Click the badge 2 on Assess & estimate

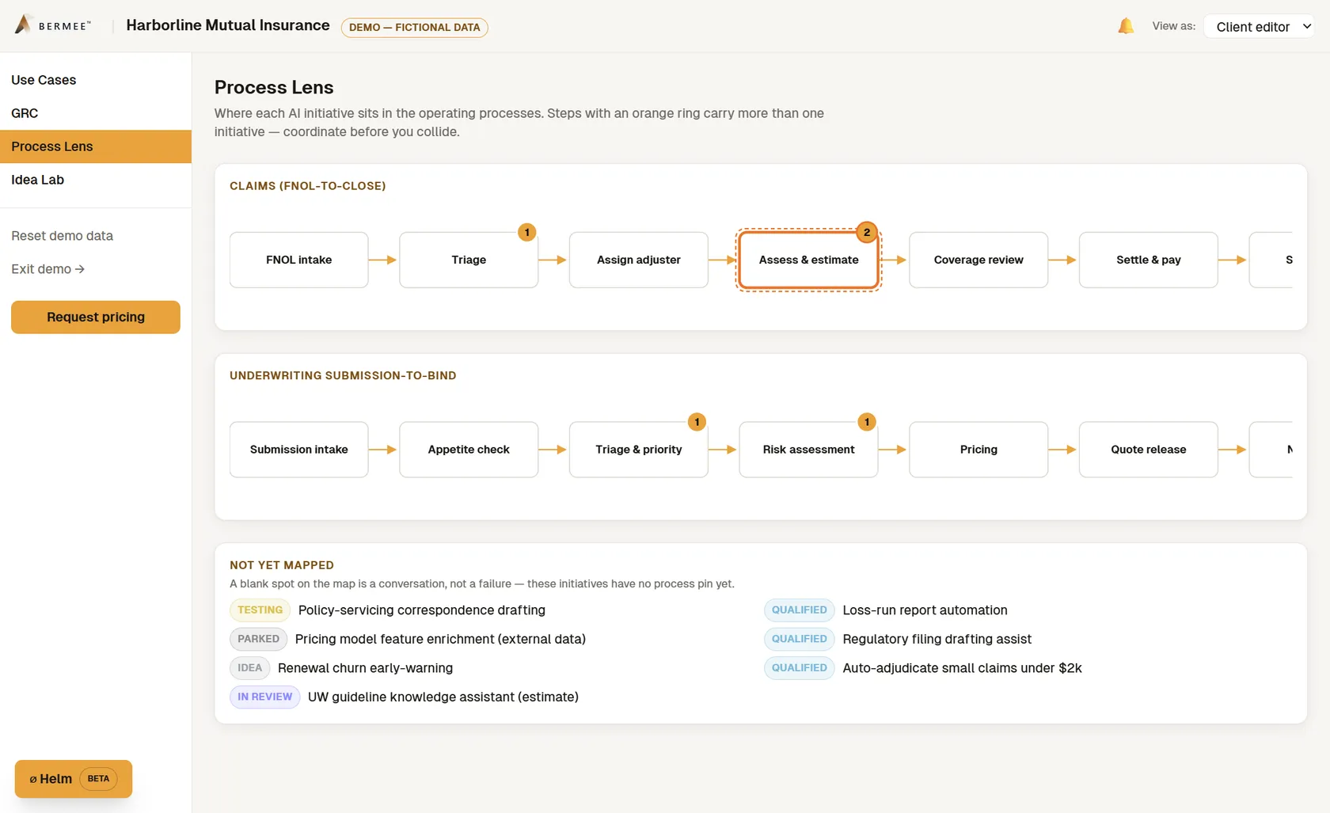tap(867, 232)
